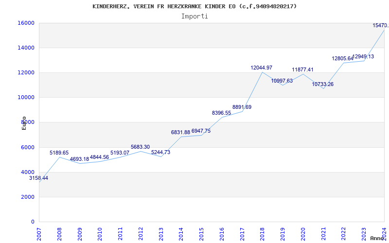
Task: Click the x-axis year 2014
Action: 181,234
